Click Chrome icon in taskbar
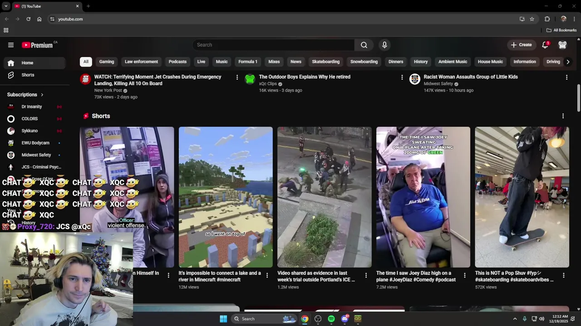The image size is (581, 326). click(305, 319)
